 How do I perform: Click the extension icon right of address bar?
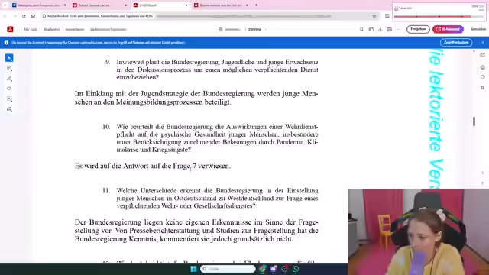click(387, 16)
